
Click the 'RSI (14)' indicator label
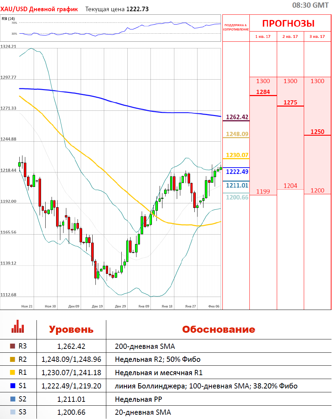click(8, 19)
